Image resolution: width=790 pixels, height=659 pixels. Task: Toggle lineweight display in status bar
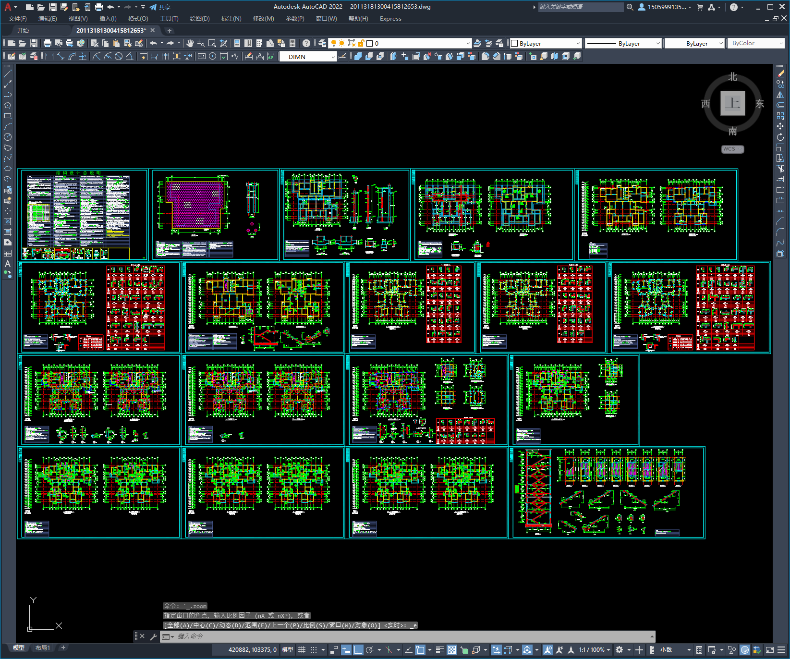pos(439,649)
